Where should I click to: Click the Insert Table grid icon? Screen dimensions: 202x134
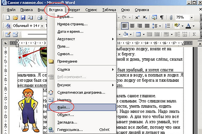(138, 34)
